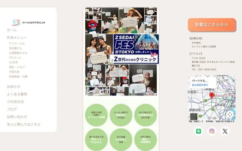Click the photo of woman in hat
Viewport: 242px width, 151px height.
tap(132, 20)
